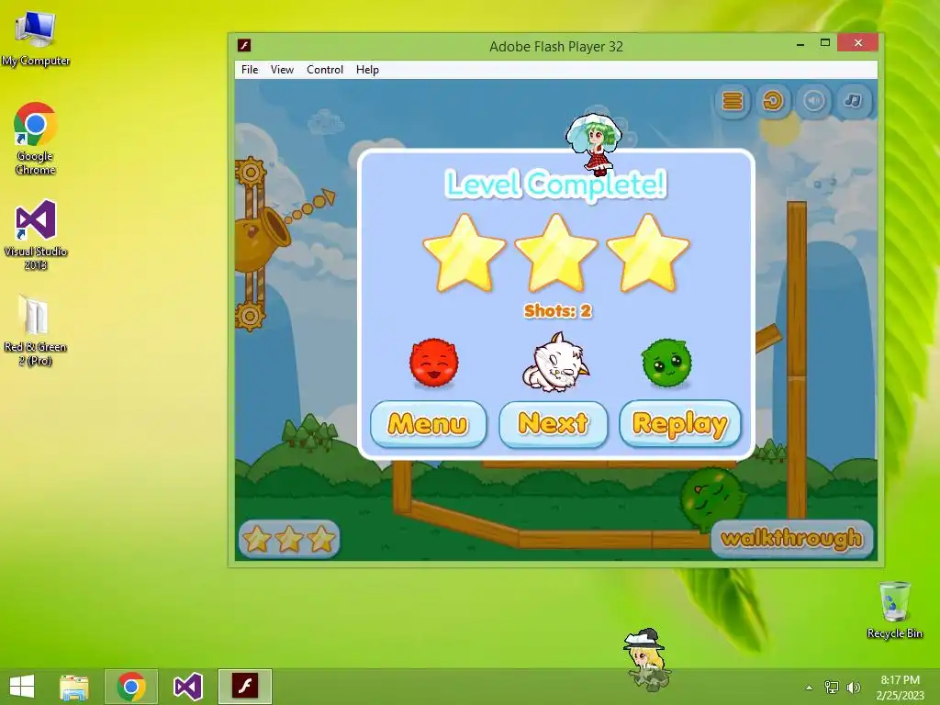The height and width of the screenshot is (705, 940).
Task: Click the network tray icon
Action: [832, 688]
